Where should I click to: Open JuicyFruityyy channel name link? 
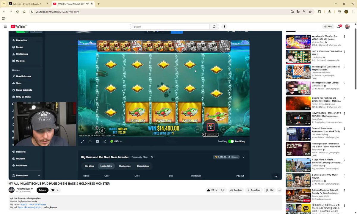pos(23,189)
